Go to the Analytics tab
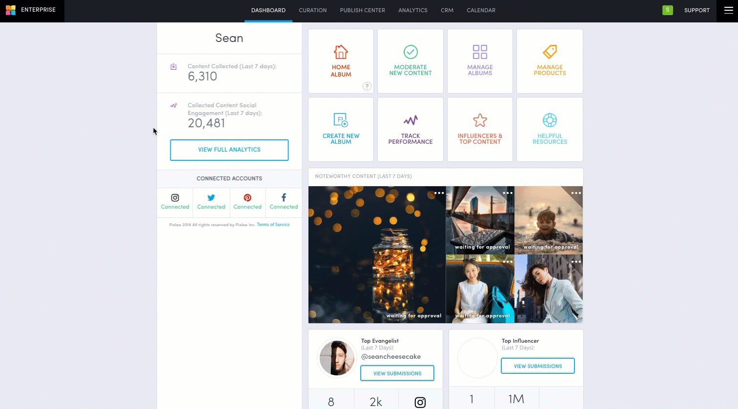The height and width of the screenshot is (409, 738). [412, 10]
